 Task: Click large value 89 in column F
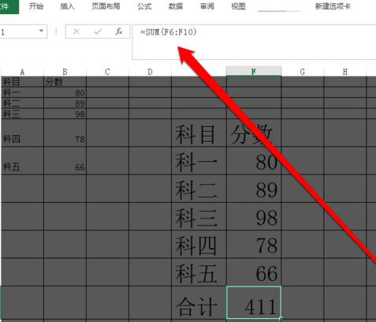254,189
